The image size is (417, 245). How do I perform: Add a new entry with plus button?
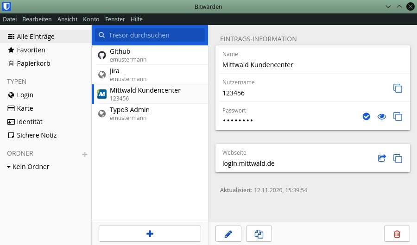[150, 233]
